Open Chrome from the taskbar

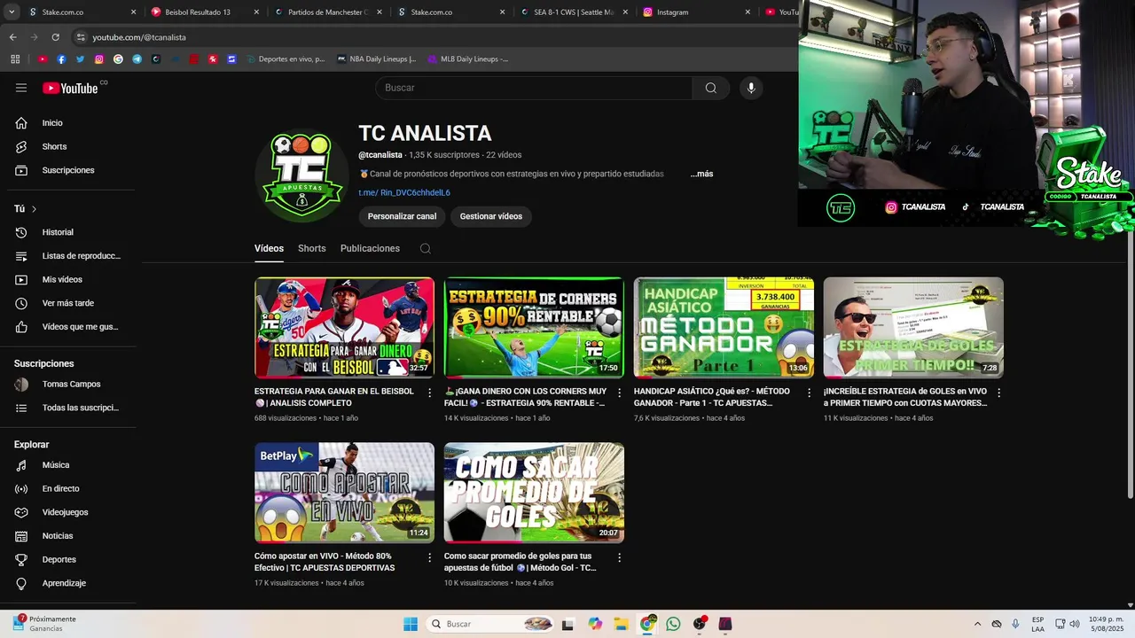(x=647, y=624)
